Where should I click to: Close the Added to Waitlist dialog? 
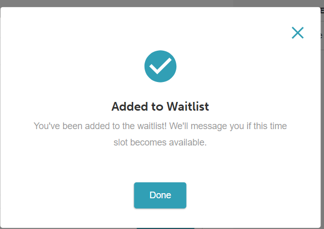[x=297, y=33]
